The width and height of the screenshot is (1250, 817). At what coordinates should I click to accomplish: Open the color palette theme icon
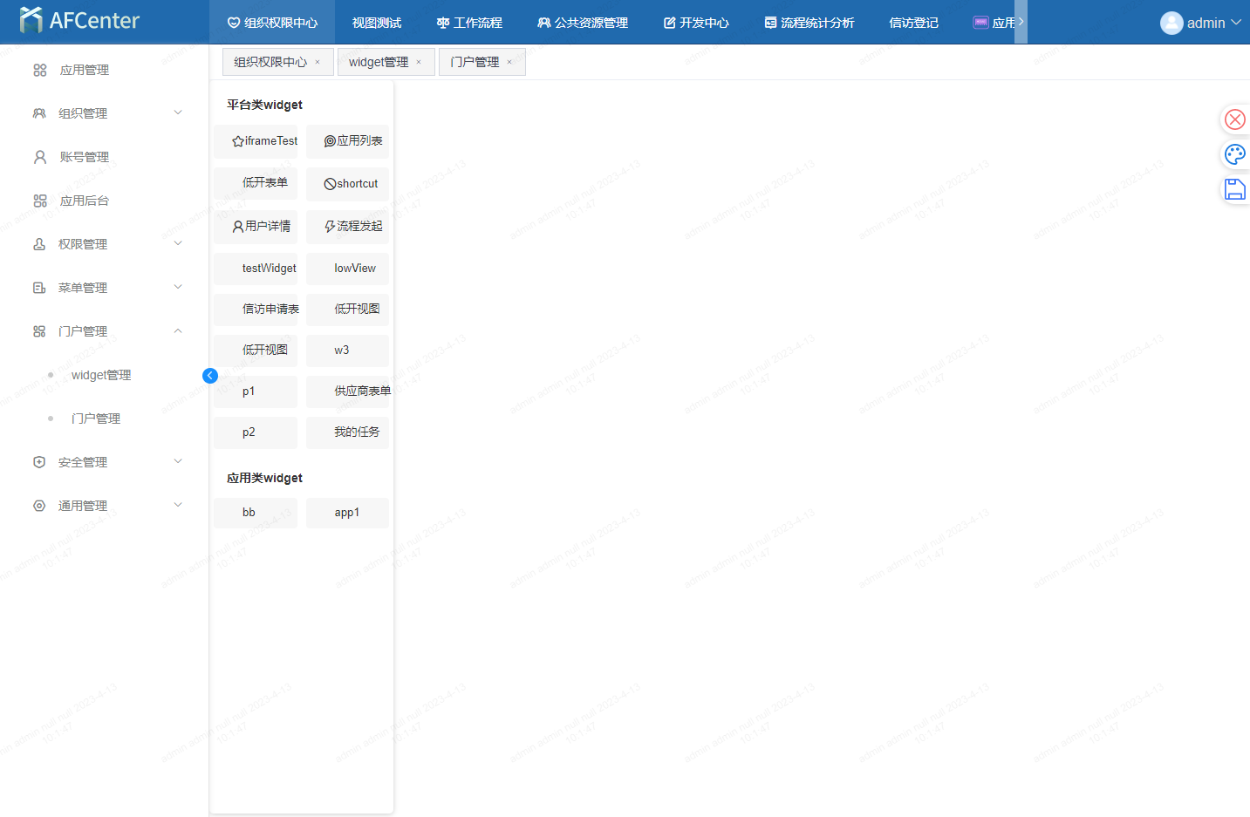1234,154
